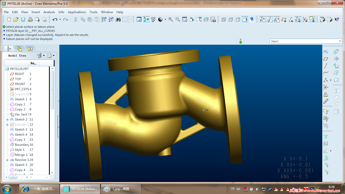This screenshot has width=345, height=194.
Task: Select the Revolve tool
Action: coord(336,59)
